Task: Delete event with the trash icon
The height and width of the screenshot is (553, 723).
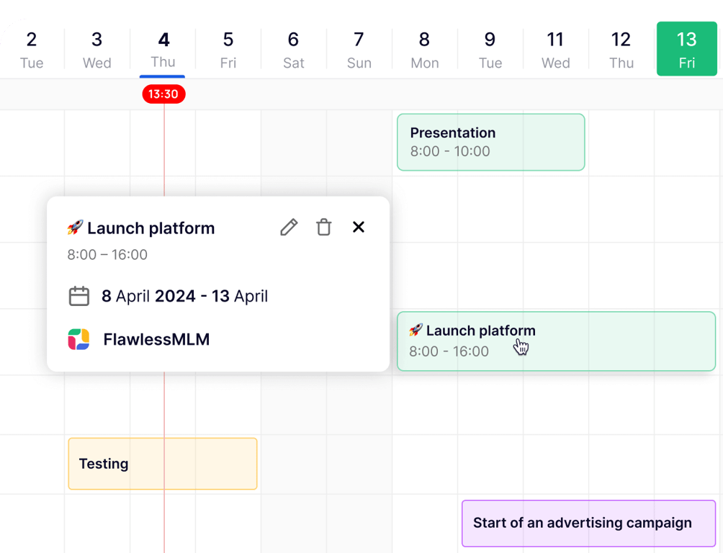Action: coord(324,228)
